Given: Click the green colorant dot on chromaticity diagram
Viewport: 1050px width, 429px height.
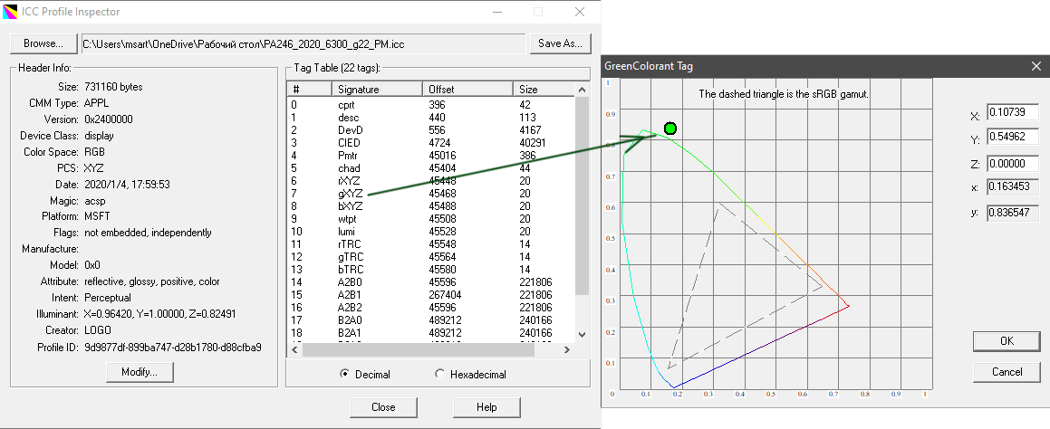Looking at the screenshot, I should 670,129.
